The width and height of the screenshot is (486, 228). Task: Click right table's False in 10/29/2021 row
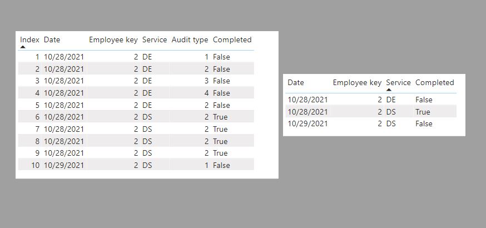(x=424, y=123)
